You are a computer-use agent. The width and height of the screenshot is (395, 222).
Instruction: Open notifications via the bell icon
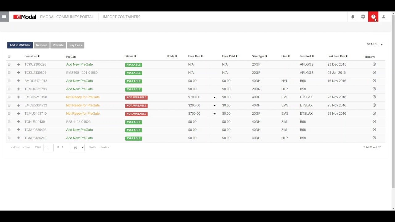click(x=353, y=17)
